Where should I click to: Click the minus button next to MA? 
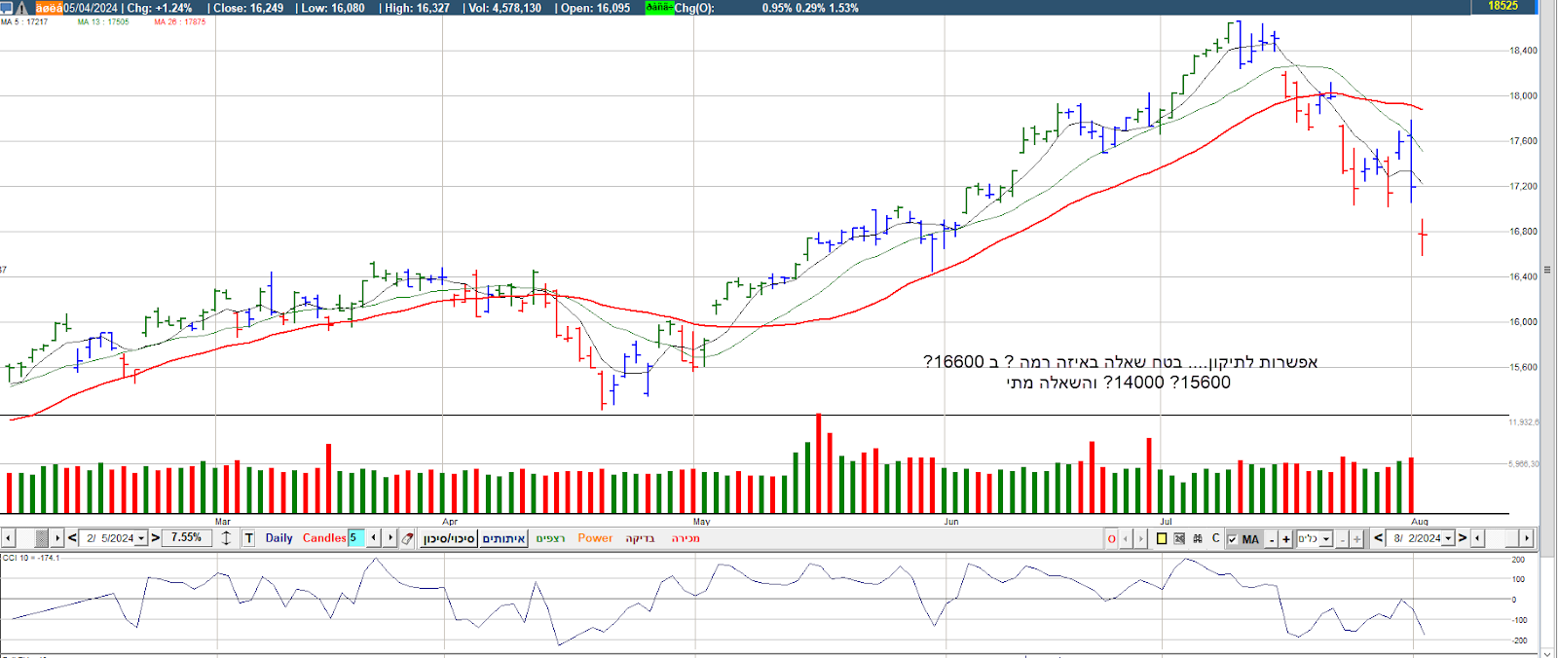coord(1272,539)
